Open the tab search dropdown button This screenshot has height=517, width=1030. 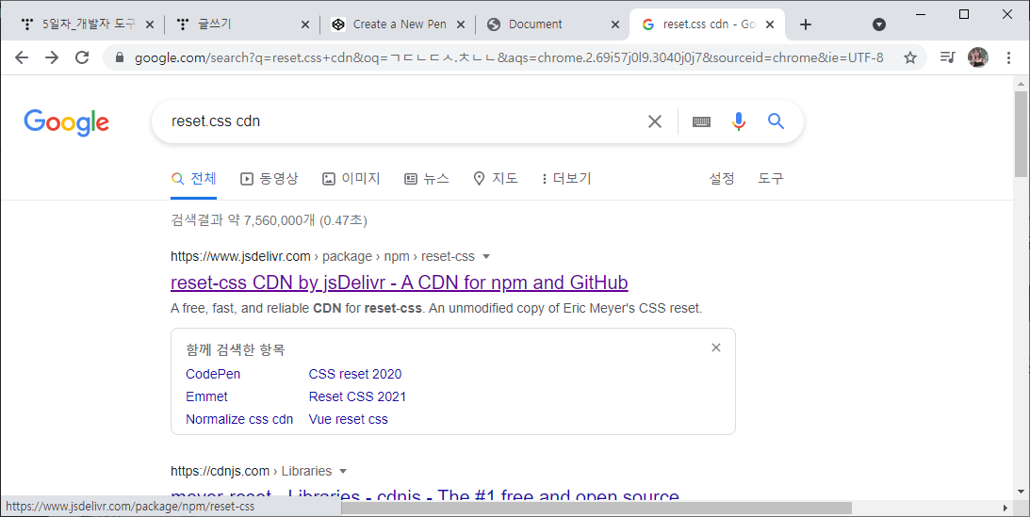point(879,24)
